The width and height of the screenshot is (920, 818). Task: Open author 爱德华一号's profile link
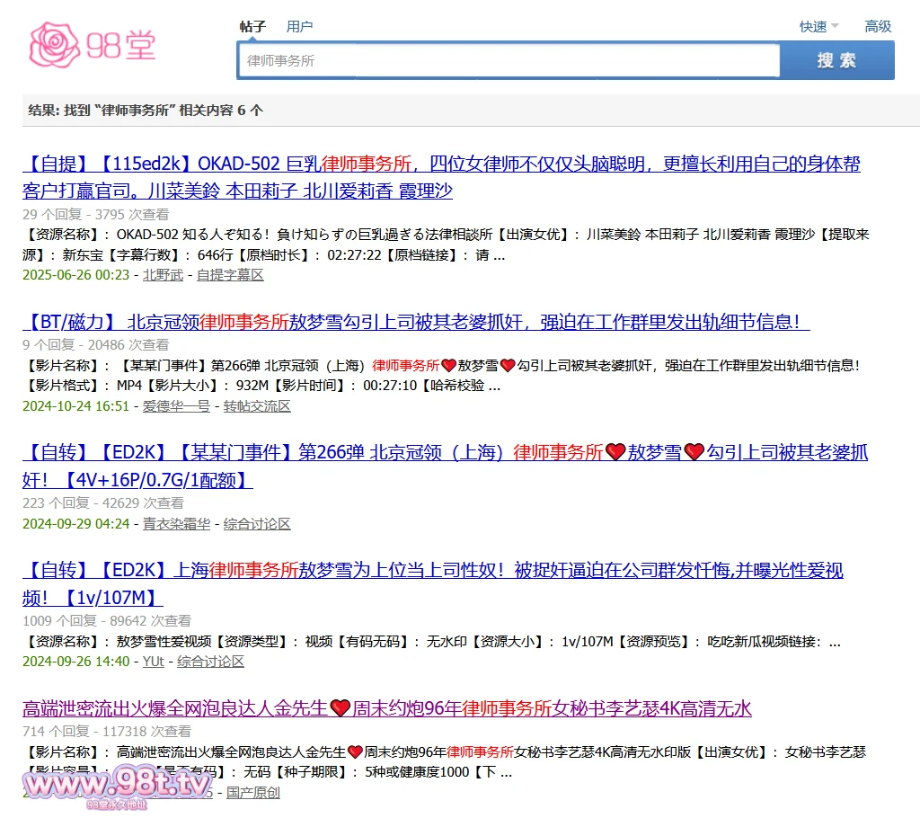176,406
